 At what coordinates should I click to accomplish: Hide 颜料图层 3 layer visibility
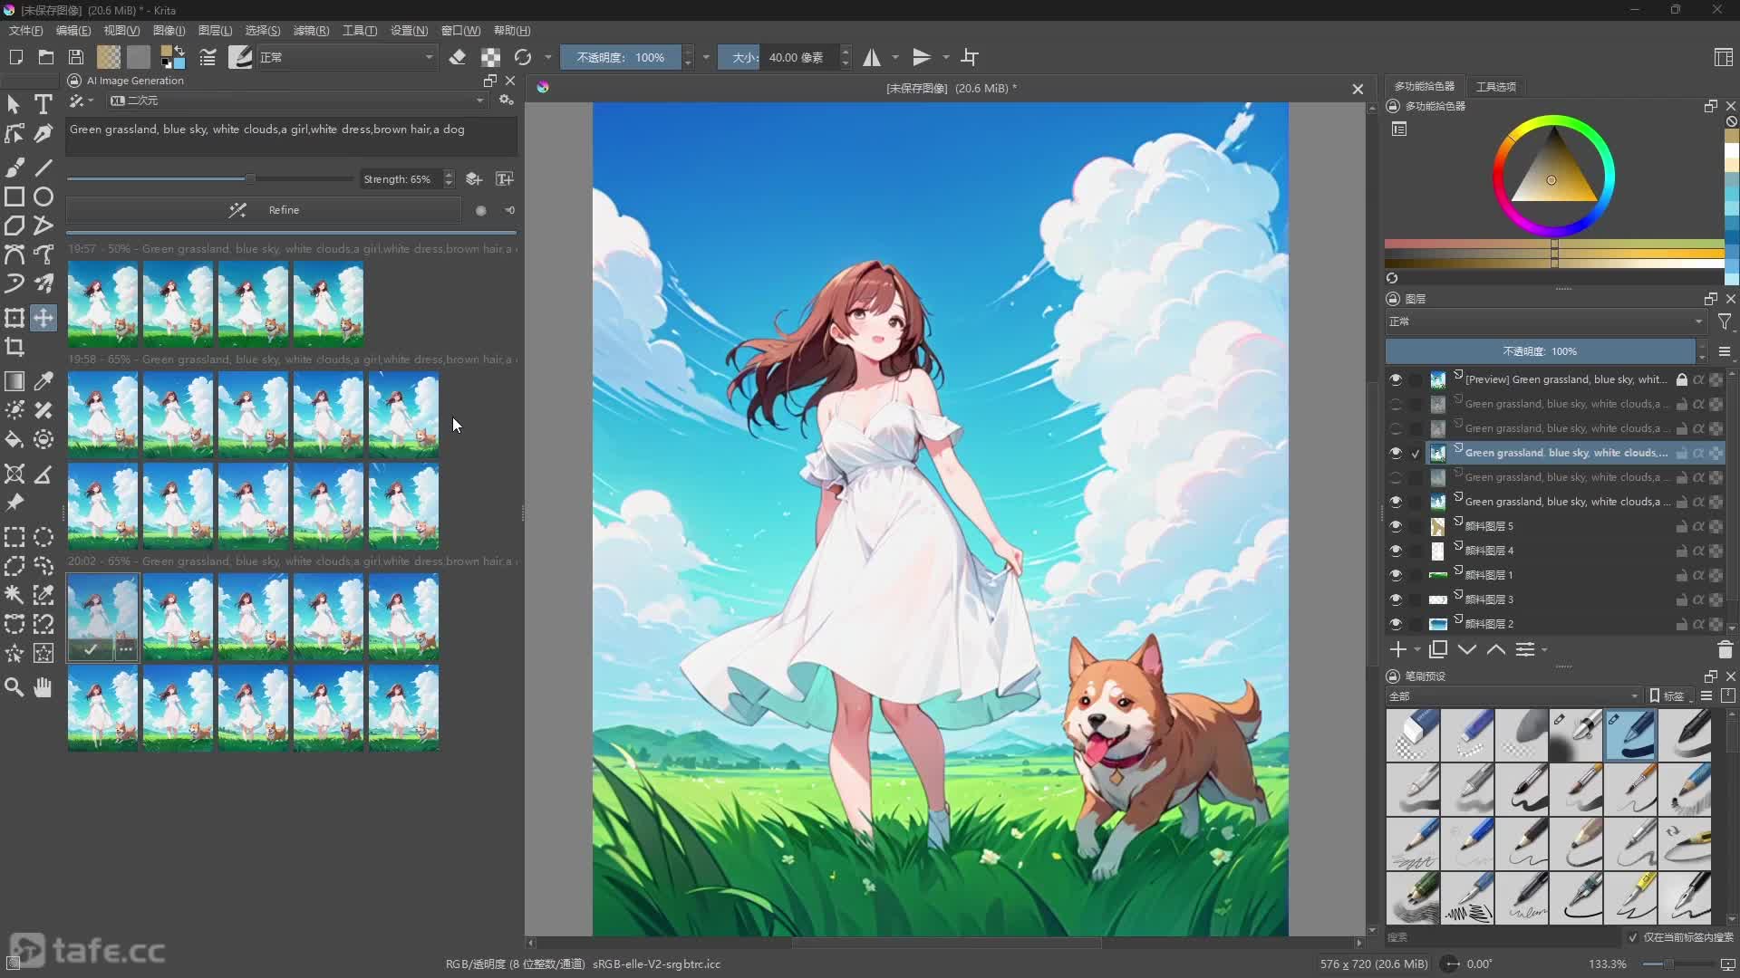1396,599
